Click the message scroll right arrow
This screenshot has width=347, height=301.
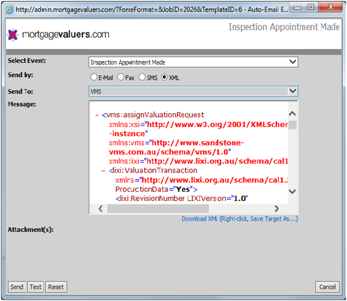click(x=276, y=209)
